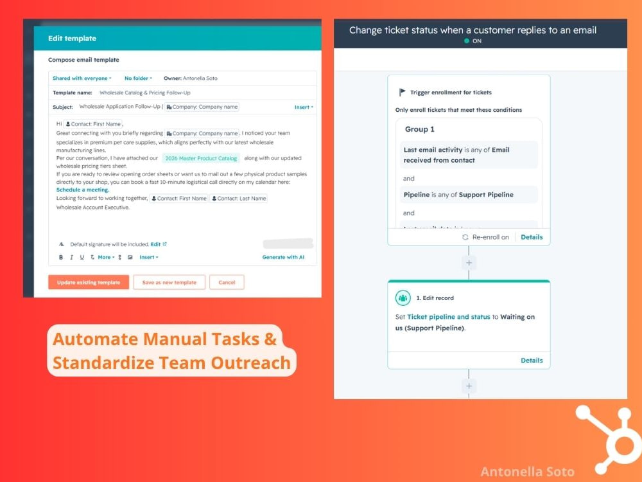Click the first 'and' between conditions
The image size is (642, 482).
(x=408, y=179)
